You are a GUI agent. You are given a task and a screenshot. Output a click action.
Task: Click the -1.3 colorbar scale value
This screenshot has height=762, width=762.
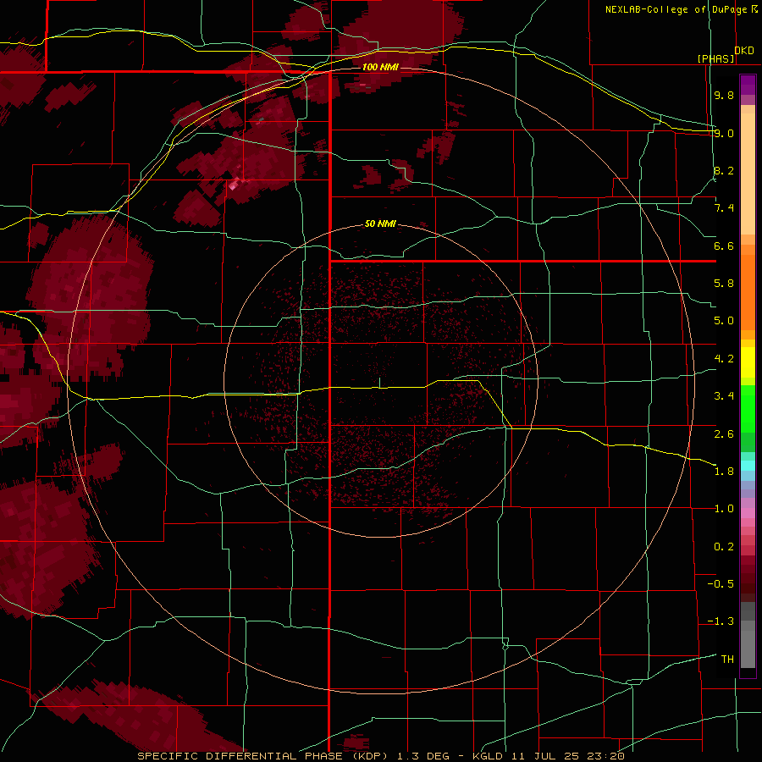721,621
